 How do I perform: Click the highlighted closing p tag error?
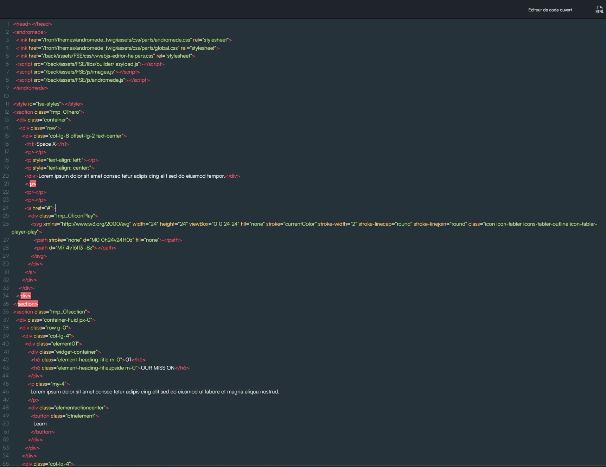pyautogui.click(x=33, y=184)
